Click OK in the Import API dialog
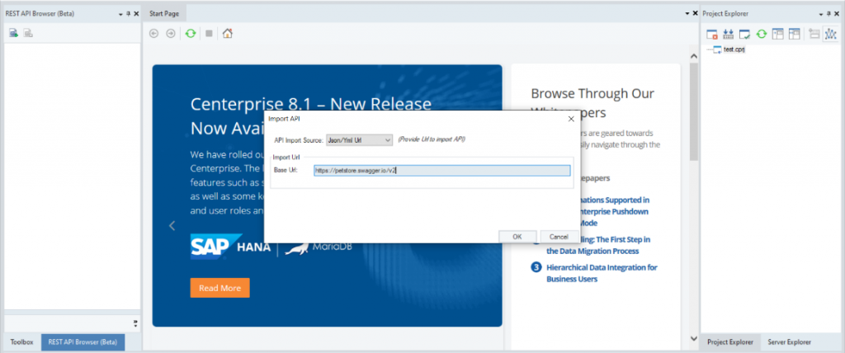This screenshot has height=353, width=845. click(x=517, y=236)
